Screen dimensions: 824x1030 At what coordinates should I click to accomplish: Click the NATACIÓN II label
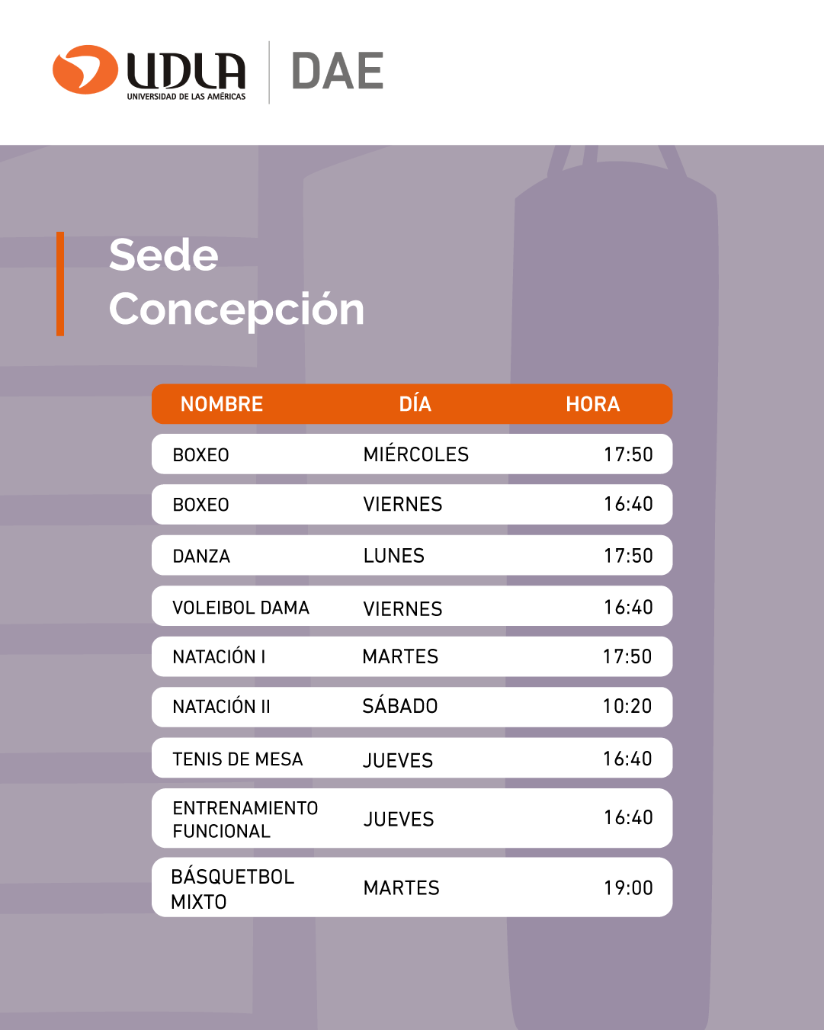[222, 707]
